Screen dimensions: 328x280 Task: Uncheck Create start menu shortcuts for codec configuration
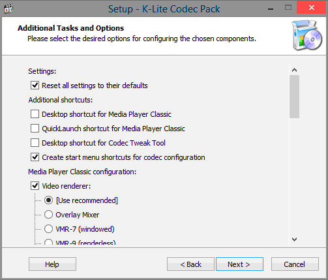tap(35, 157)
